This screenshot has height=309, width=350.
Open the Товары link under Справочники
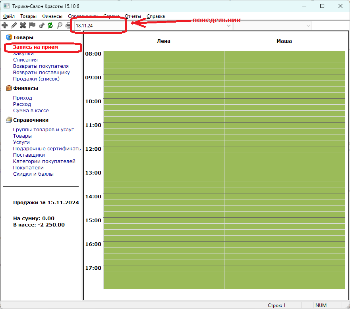point(22,136)
